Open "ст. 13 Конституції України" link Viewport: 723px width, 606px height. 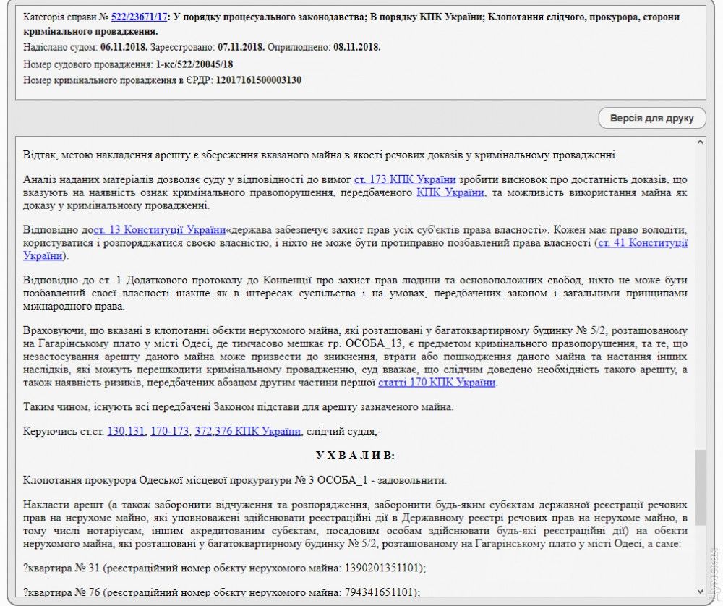[159, 229]
